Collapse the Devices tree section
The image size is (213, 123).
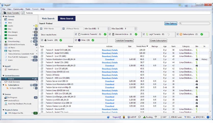(x=3, y=94)
